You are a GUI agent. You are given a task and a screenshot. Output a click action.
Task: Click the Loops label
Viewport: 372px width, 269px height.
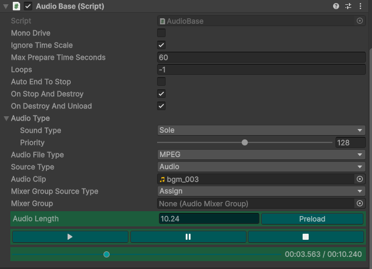(21, 69)
